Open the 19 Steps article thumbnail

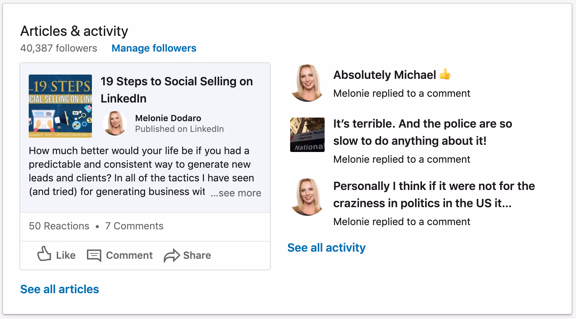(60, 106)
